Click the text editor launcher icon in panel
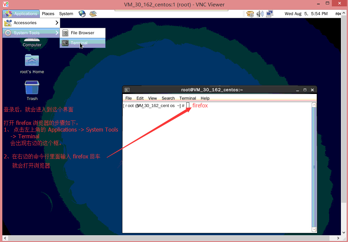This screenshot has height=242, width=348. pos(93,14)
